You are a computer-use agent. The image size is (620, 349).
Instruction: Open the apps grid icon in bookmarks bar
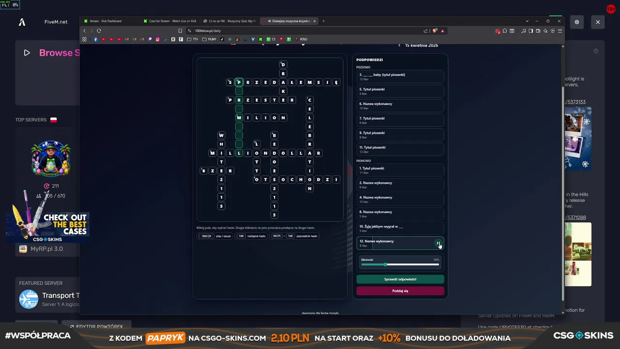[x=84, y=39]
